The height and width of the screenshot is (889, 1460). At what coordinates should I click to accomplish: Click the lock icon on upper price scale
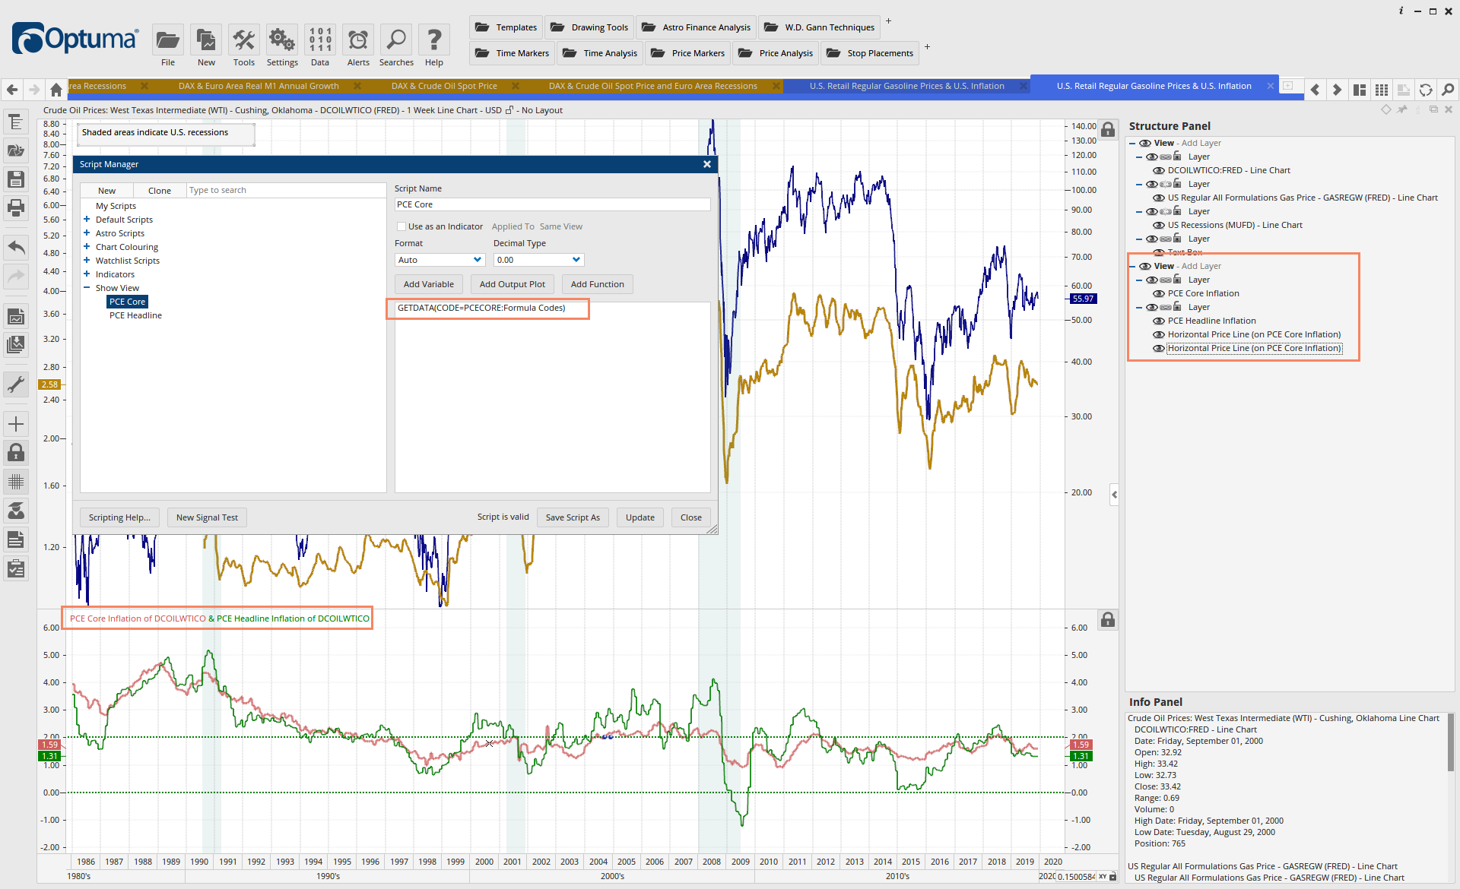click(1109, 129)
